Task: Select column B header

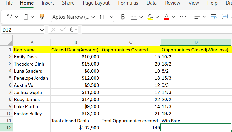Action: [x=76, y=43]
